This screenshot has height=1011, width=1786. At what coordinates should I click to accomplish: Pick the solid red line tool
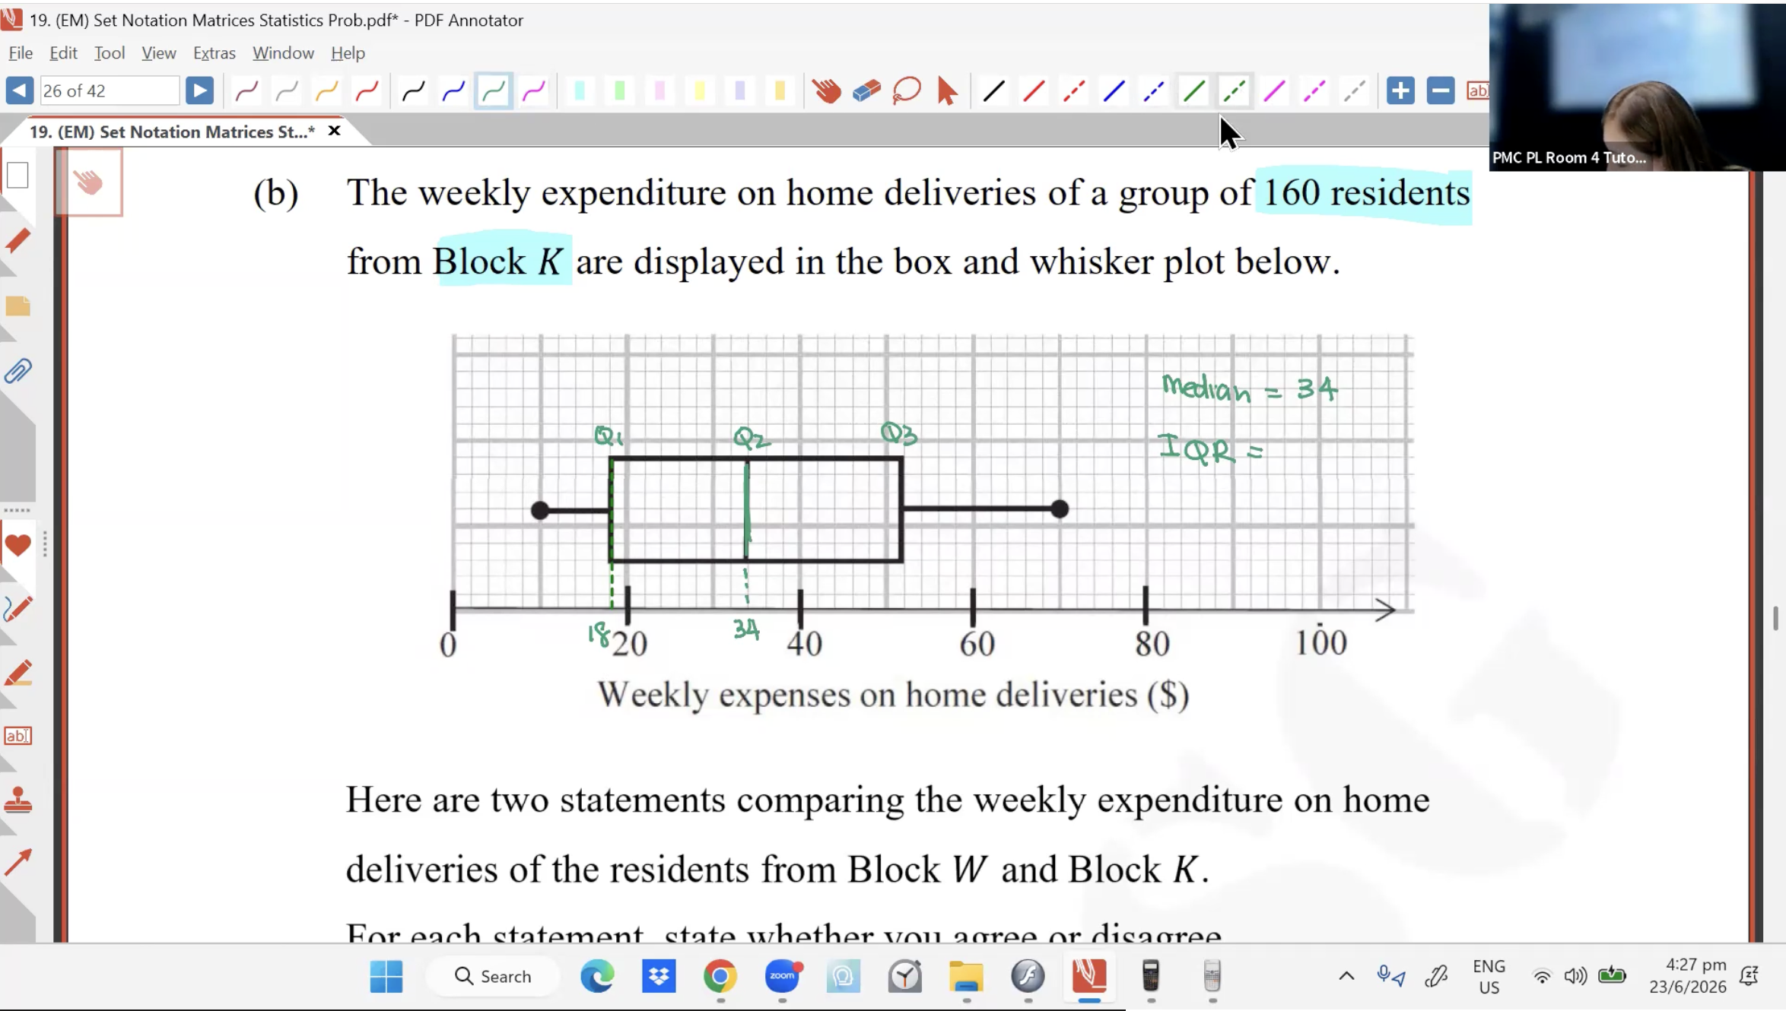pyautogui.click(x=1034, y=91)
